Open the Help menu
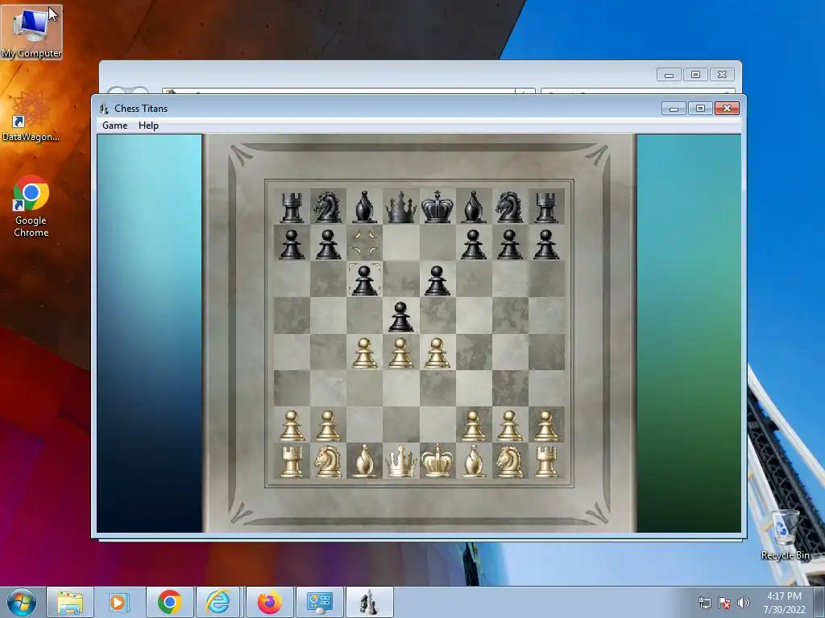This screenshot has width=825, height=618. click(x=148, y=126)
